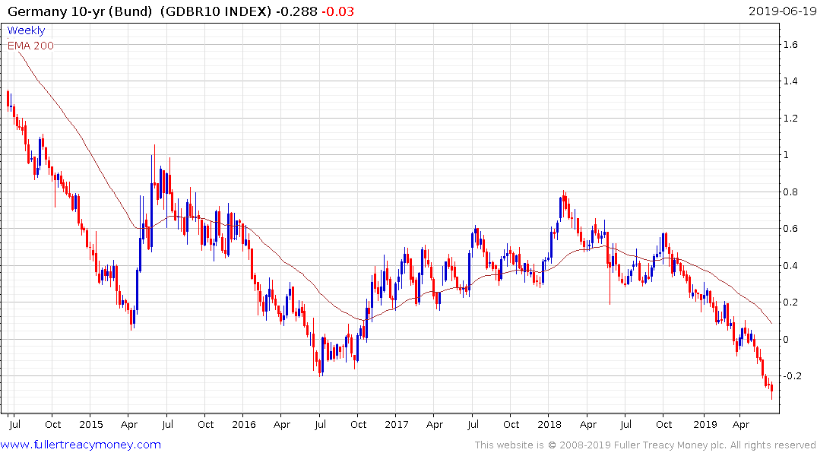Click the 'EMA 200' indicator label

coord(30,46)
